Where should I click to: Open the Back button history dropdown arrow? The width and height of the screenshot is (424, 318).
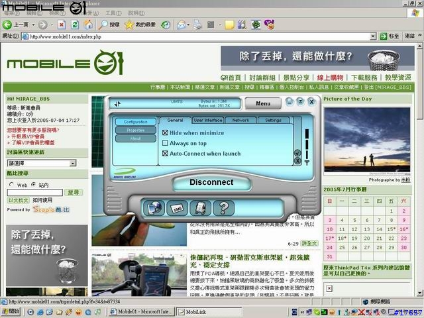[x=33, y=25]
